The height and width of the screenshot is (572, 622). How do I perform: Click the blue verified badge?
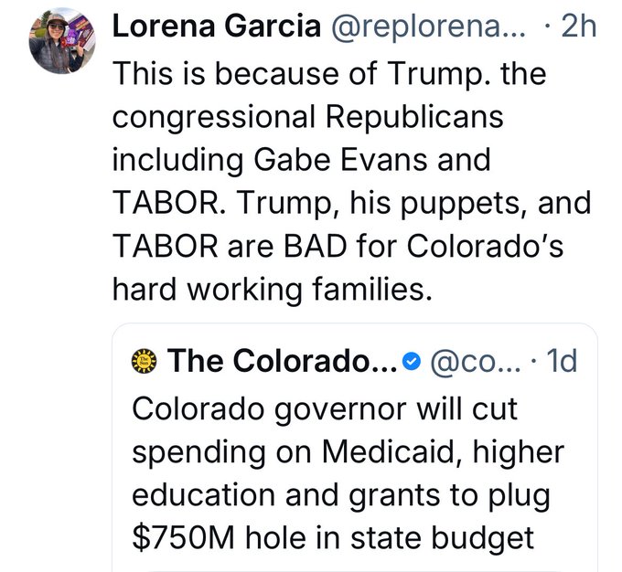[412, 363]
